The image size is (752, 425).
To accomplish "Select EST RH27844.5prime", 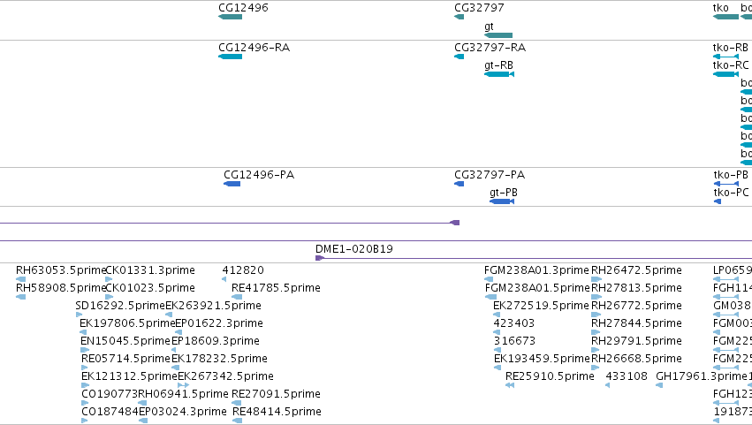I will click(636, 323).
